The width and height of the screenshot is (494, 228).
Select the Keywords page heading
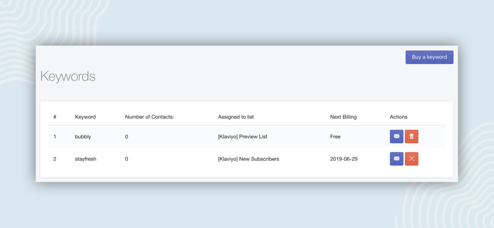pyautogui.click(x=68, y=76)
